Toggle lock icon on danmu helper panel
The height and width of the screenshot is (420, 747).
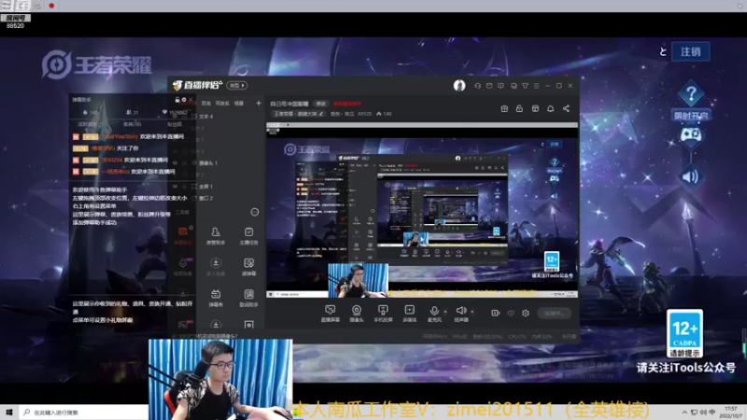point(177,100)
